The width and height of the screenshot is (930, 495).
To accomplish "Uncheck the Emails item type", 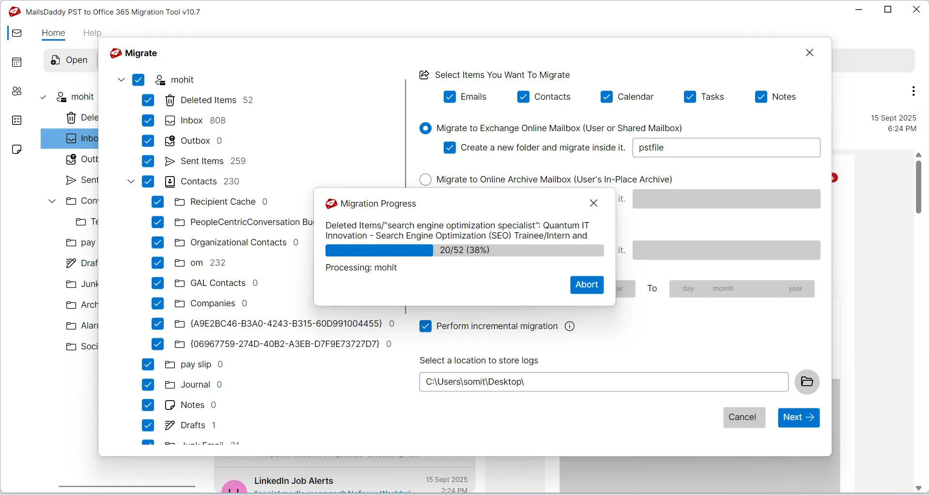I will [x=449, y=97].
